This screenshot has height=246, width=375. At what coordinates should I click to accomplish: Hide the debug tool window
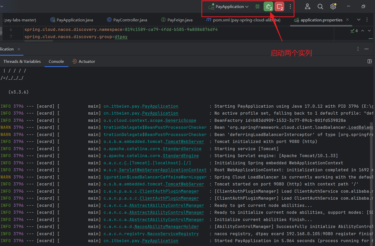(366, 49)
